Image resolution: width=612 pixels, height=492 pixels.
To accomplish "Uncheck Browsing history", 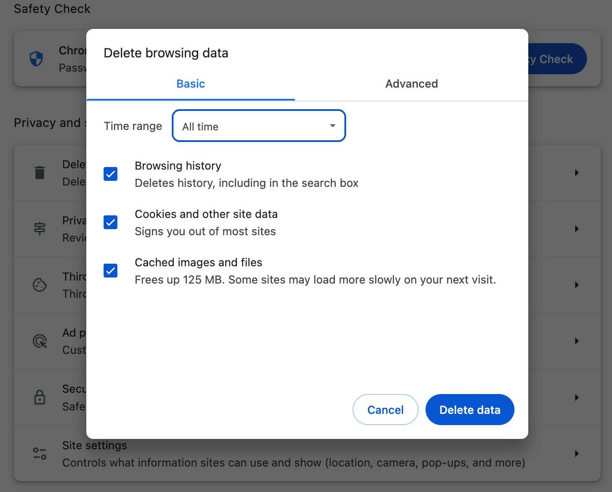I will point(110,174).
